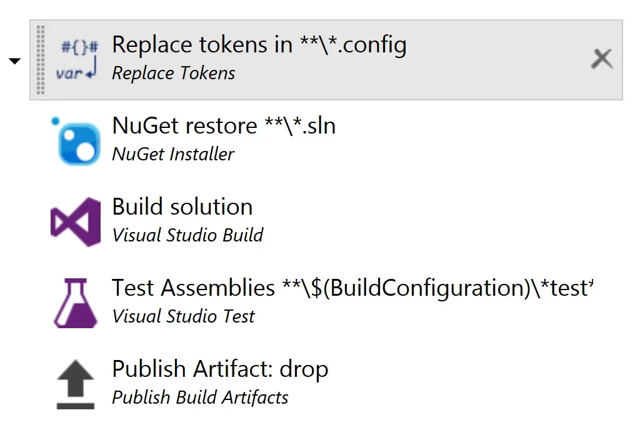Viewport: 635px width, 443px height.
Task: Click the "NuGet Installer" italic subtitle
Action: tap(173, 154)
